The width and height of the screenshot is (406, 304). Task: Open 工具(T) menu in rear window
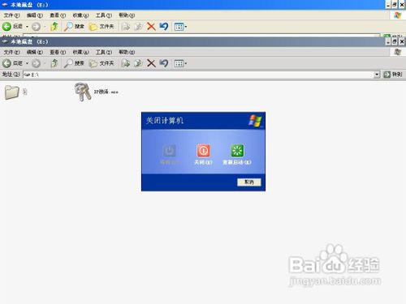[x=104, y=15]
